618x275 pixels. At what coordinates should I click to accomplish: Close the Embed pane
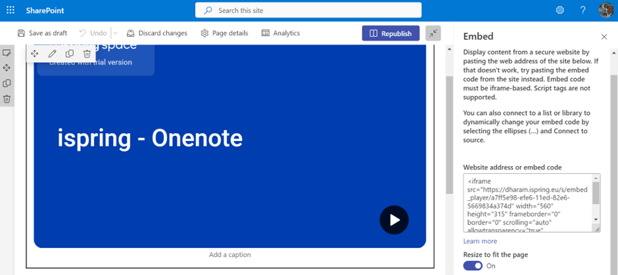pos(604,37)
